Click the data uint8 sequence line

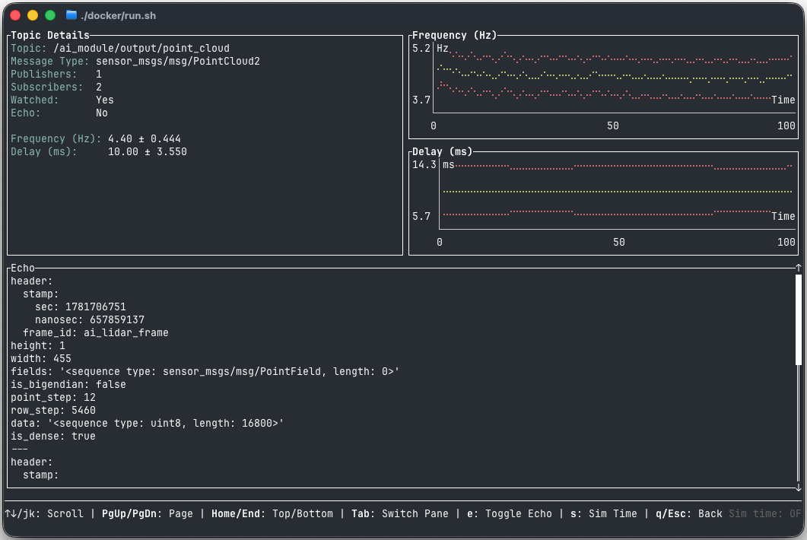click(148, 423)
